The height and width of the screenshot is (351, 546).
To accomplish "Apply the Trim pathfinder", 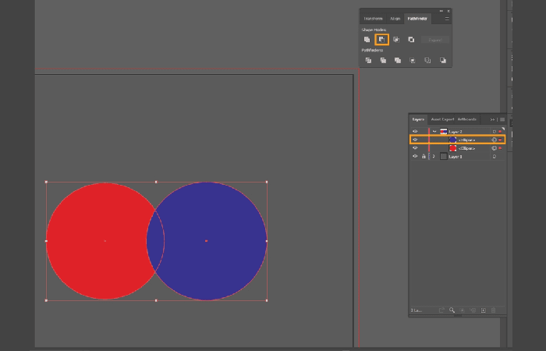I will point(383,60).
